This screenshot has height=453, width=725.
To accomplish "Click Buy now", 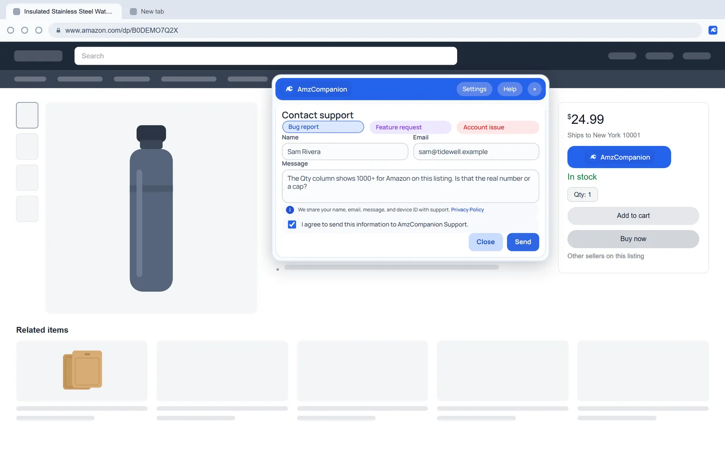I will tap(633, 239).
